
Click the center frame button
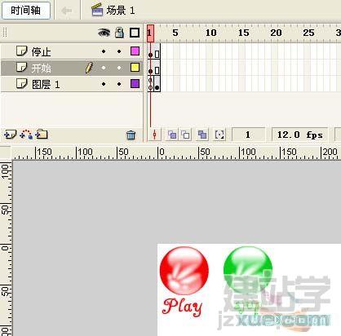154,135
